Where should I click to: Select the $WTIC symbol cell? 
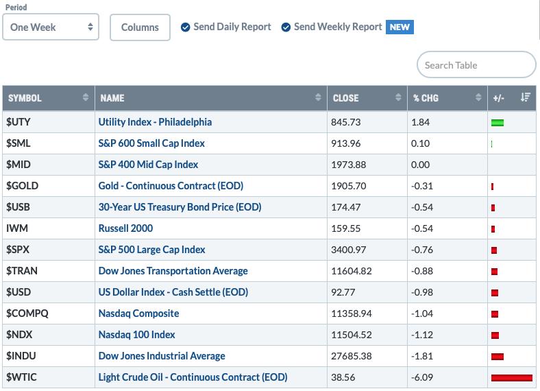pyautogui.click(x=49, y=377)
